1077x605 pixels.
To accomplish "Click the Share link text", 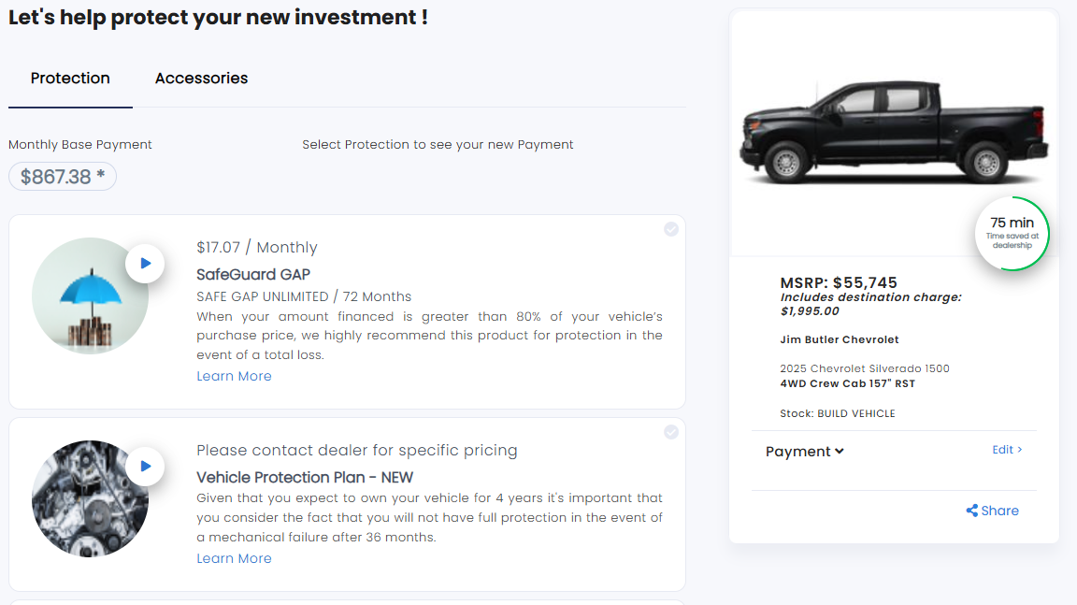I will pyautogui.click(x=1000, y=511).
